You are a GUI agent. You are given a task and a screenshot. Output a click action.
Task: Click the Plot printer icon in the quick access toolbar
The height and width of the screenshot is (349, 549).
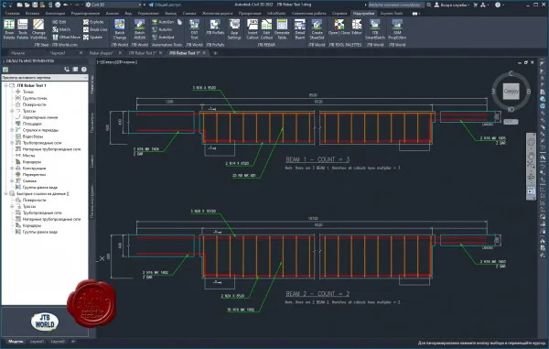pos(58,5)
